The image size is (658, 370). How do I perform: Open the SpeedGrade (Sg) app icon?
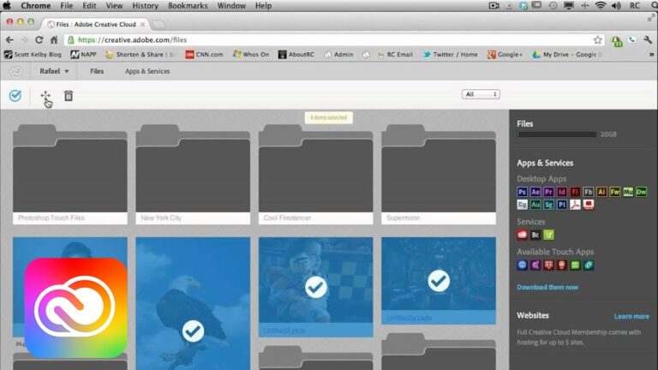[x=548, y=205]
